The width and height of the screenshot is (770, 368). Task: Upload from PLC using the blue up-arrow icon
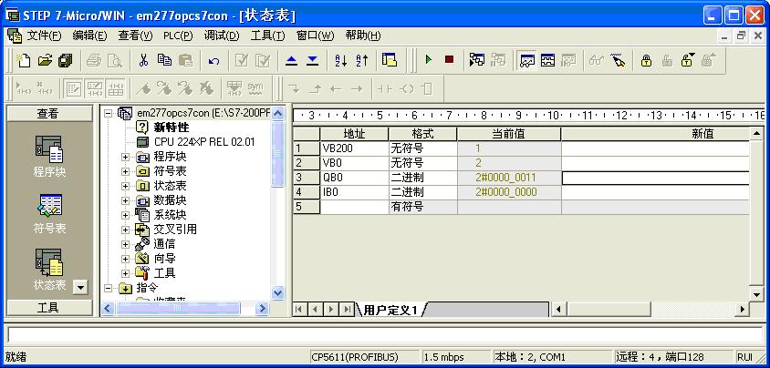(292, 61)
